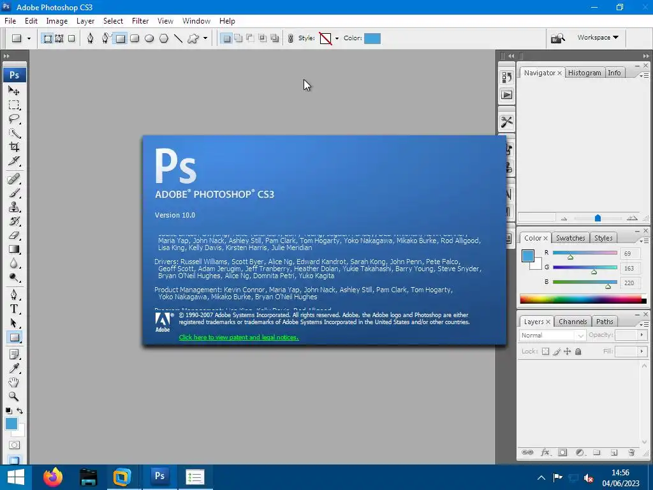Toggle Quick Mask mode
The width and height of the screenshot is (653, 490).
14,445
